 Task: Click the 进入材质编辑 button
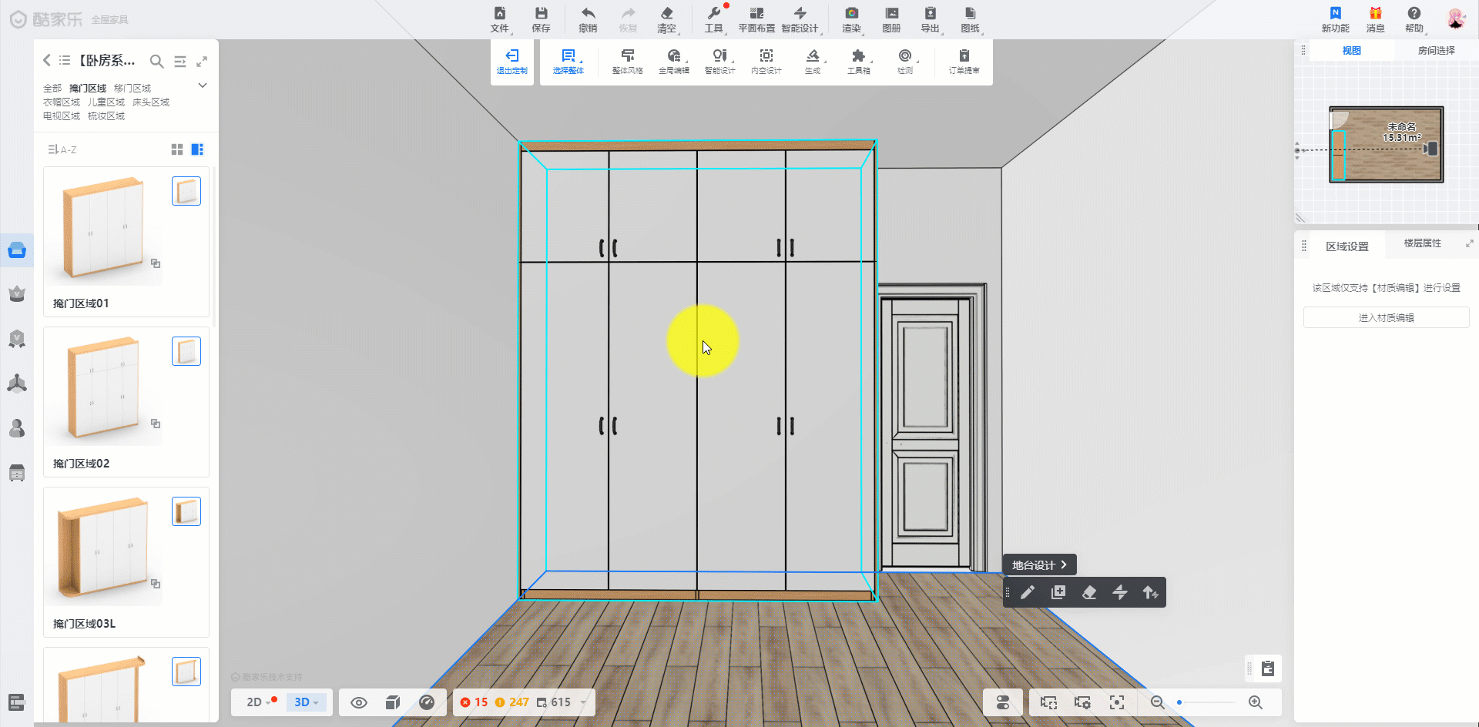click(x=1386, y=318)
